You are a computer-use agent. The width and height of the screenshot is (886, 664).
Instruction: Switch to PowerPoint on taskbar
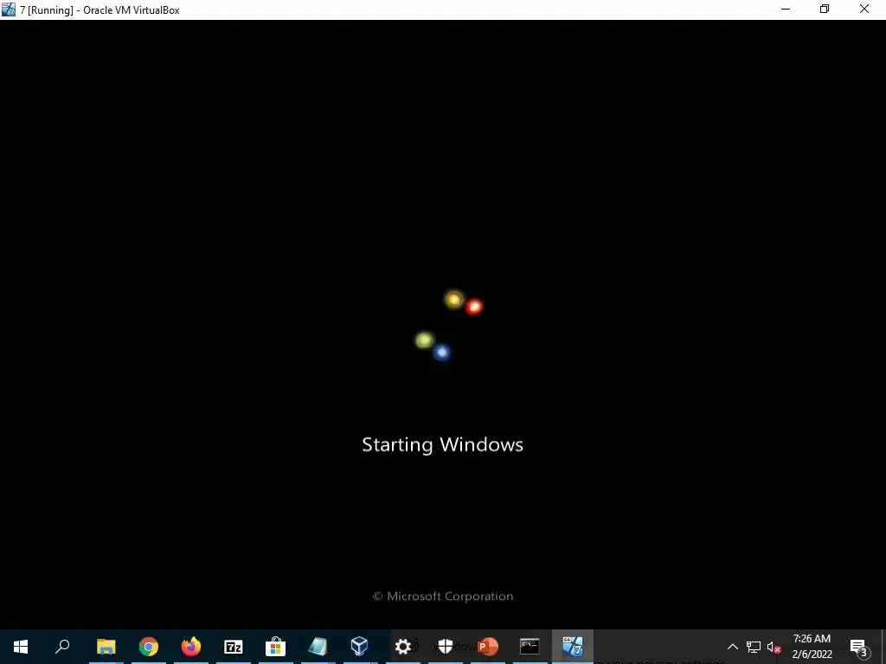pos(488,647)
